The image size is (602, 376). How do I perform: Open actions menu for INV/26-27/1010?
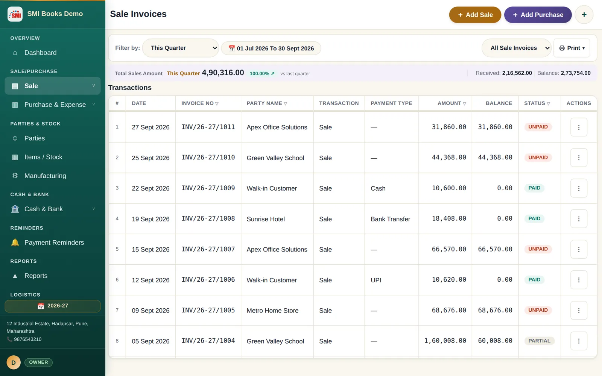[579, 158]
